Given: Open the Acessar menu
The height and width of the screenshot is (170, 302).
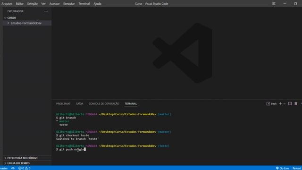Looking at the screenshot, I should [x=55, y=4].
